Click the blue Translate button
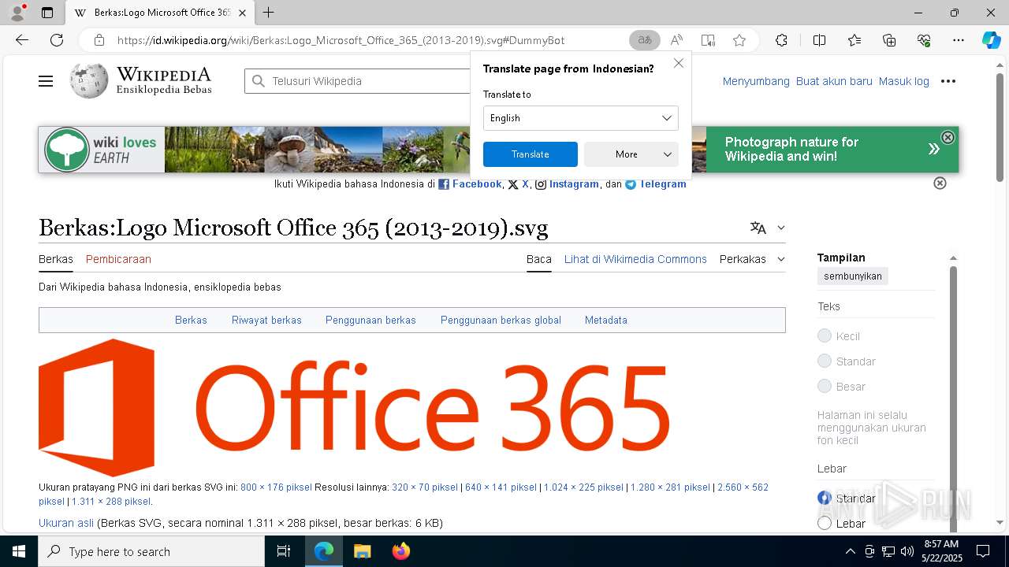 [530, 154]
